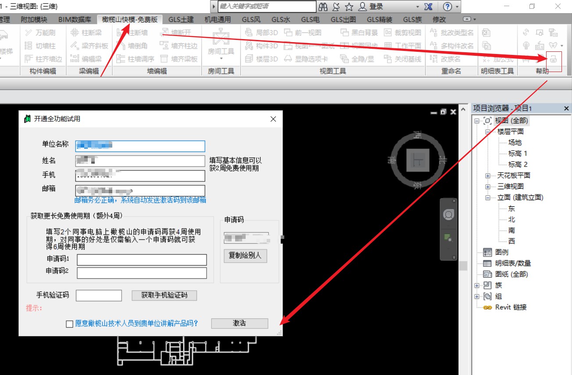Open the 局部3D view tool
This screenshot has height=375, width=572.
(x=261, y=32)
